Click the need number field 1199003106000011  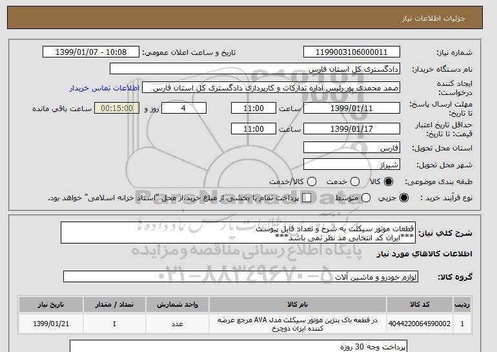click(x=352, y=52)
